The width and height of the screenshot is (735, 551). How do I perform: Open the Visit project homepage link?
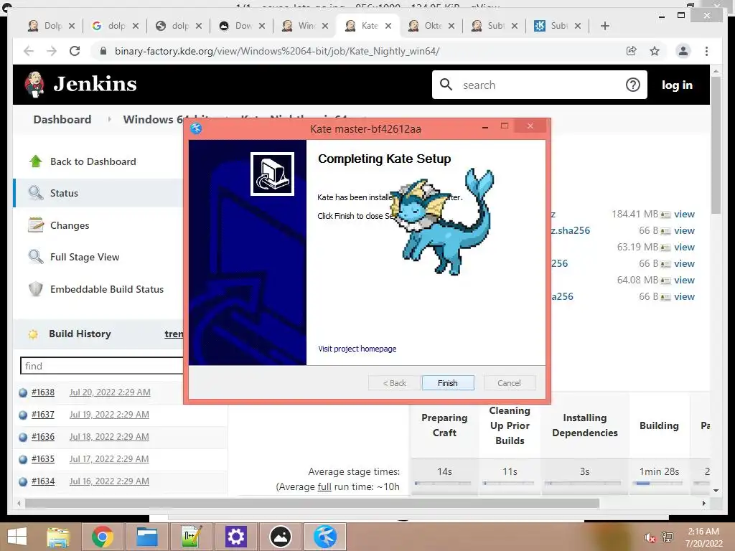pyautogui.click(x=357, y=349)
